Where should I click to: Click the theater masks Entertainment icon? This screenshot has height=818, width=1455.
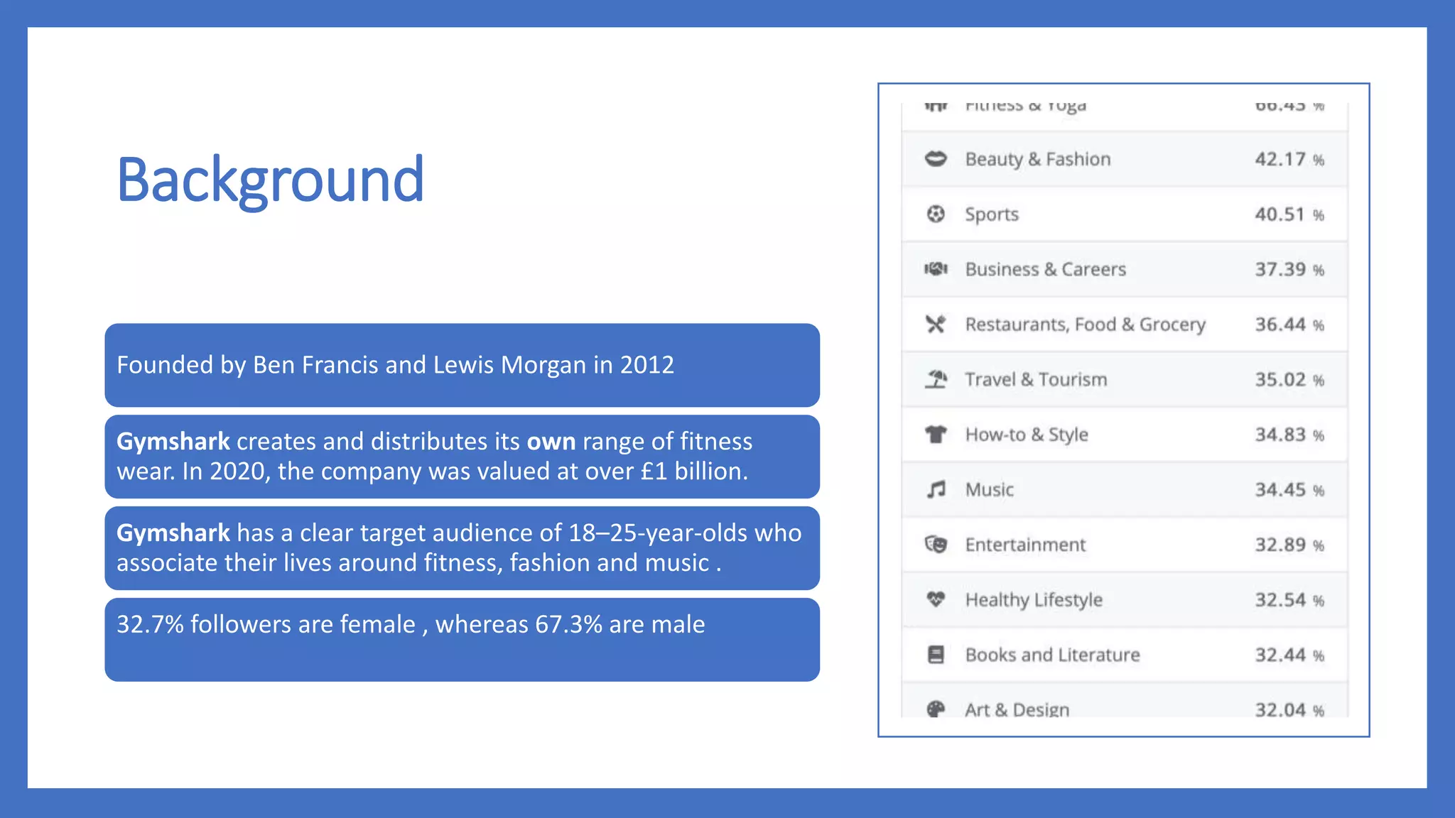(936, 545)
